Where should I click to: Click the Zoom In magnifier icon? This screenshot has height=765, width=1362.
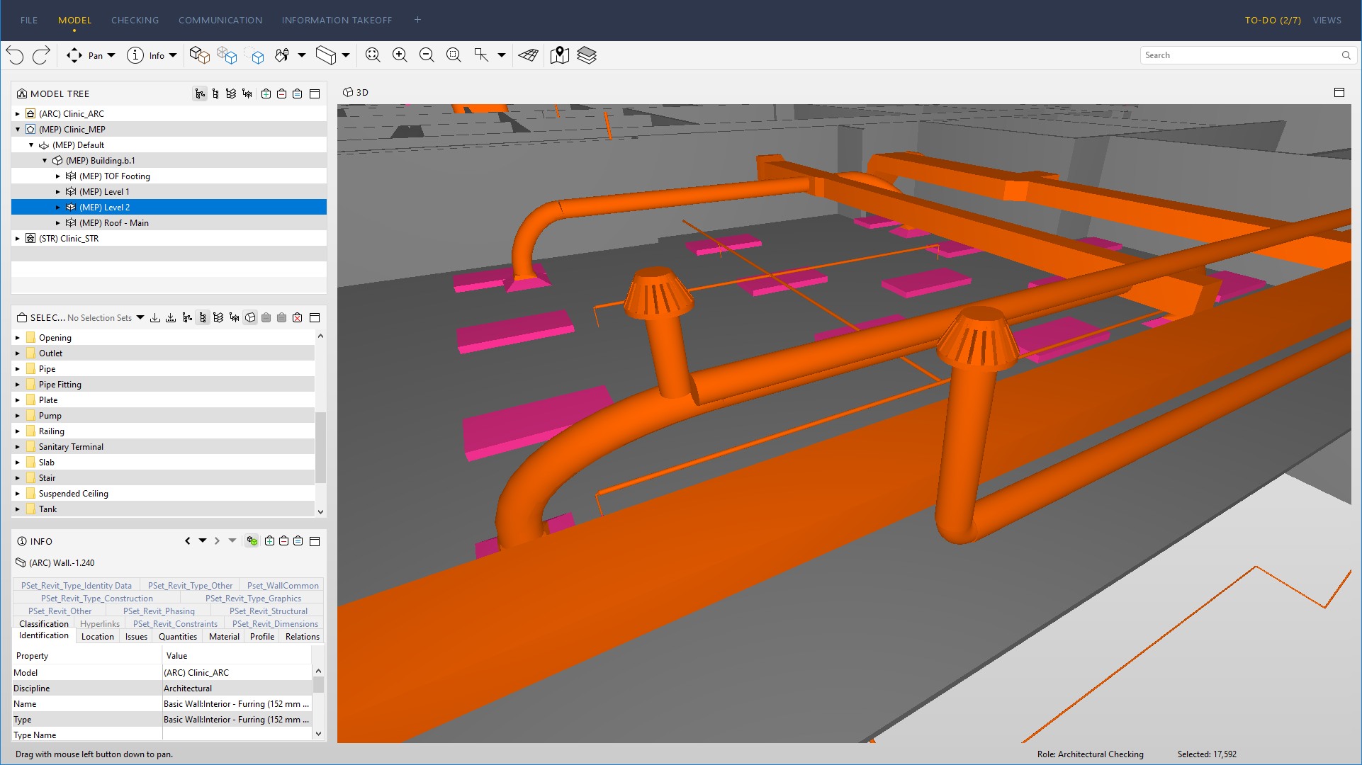[400, 55]
